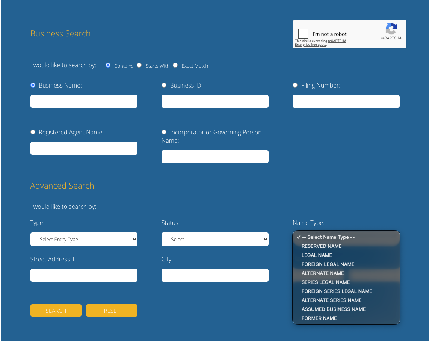Choose ALTERNATE NAME from the list
This screenshot has width=429, height=341.
pyautogui.click(x=346, y=273)
